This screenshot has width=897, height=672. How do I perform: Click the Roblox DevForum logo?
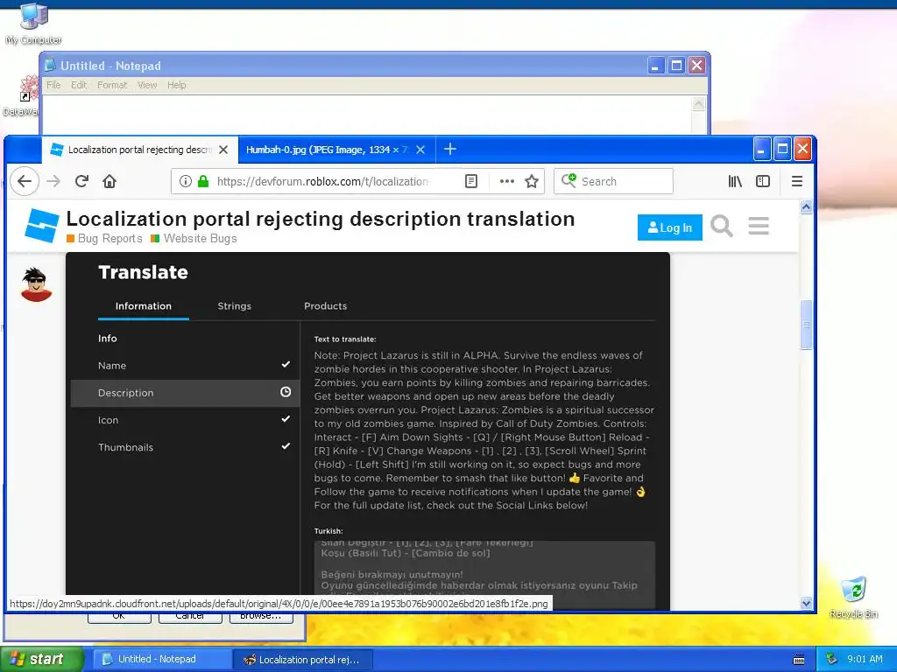tap(42, 225)
